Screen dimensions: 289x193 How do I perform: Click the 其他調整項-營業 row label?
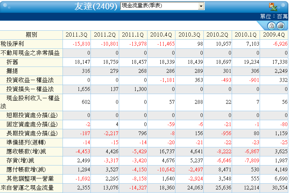[x=30, y=179]
